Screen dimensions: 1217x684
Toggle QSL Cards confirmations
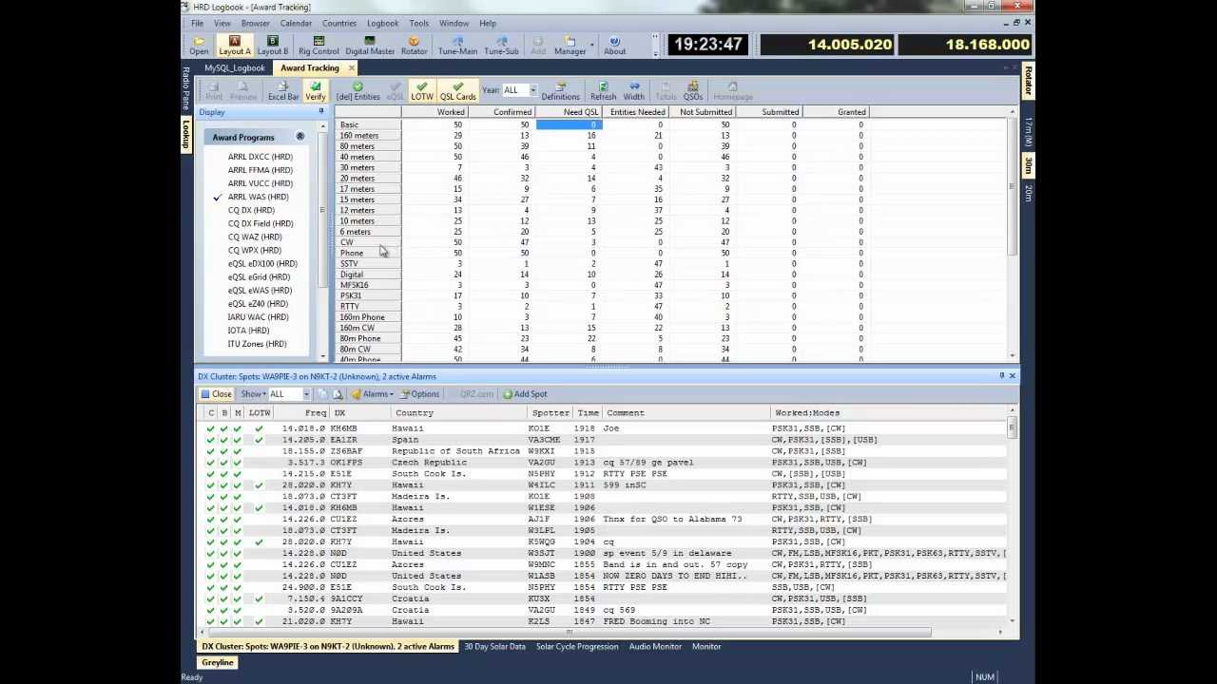457,91
